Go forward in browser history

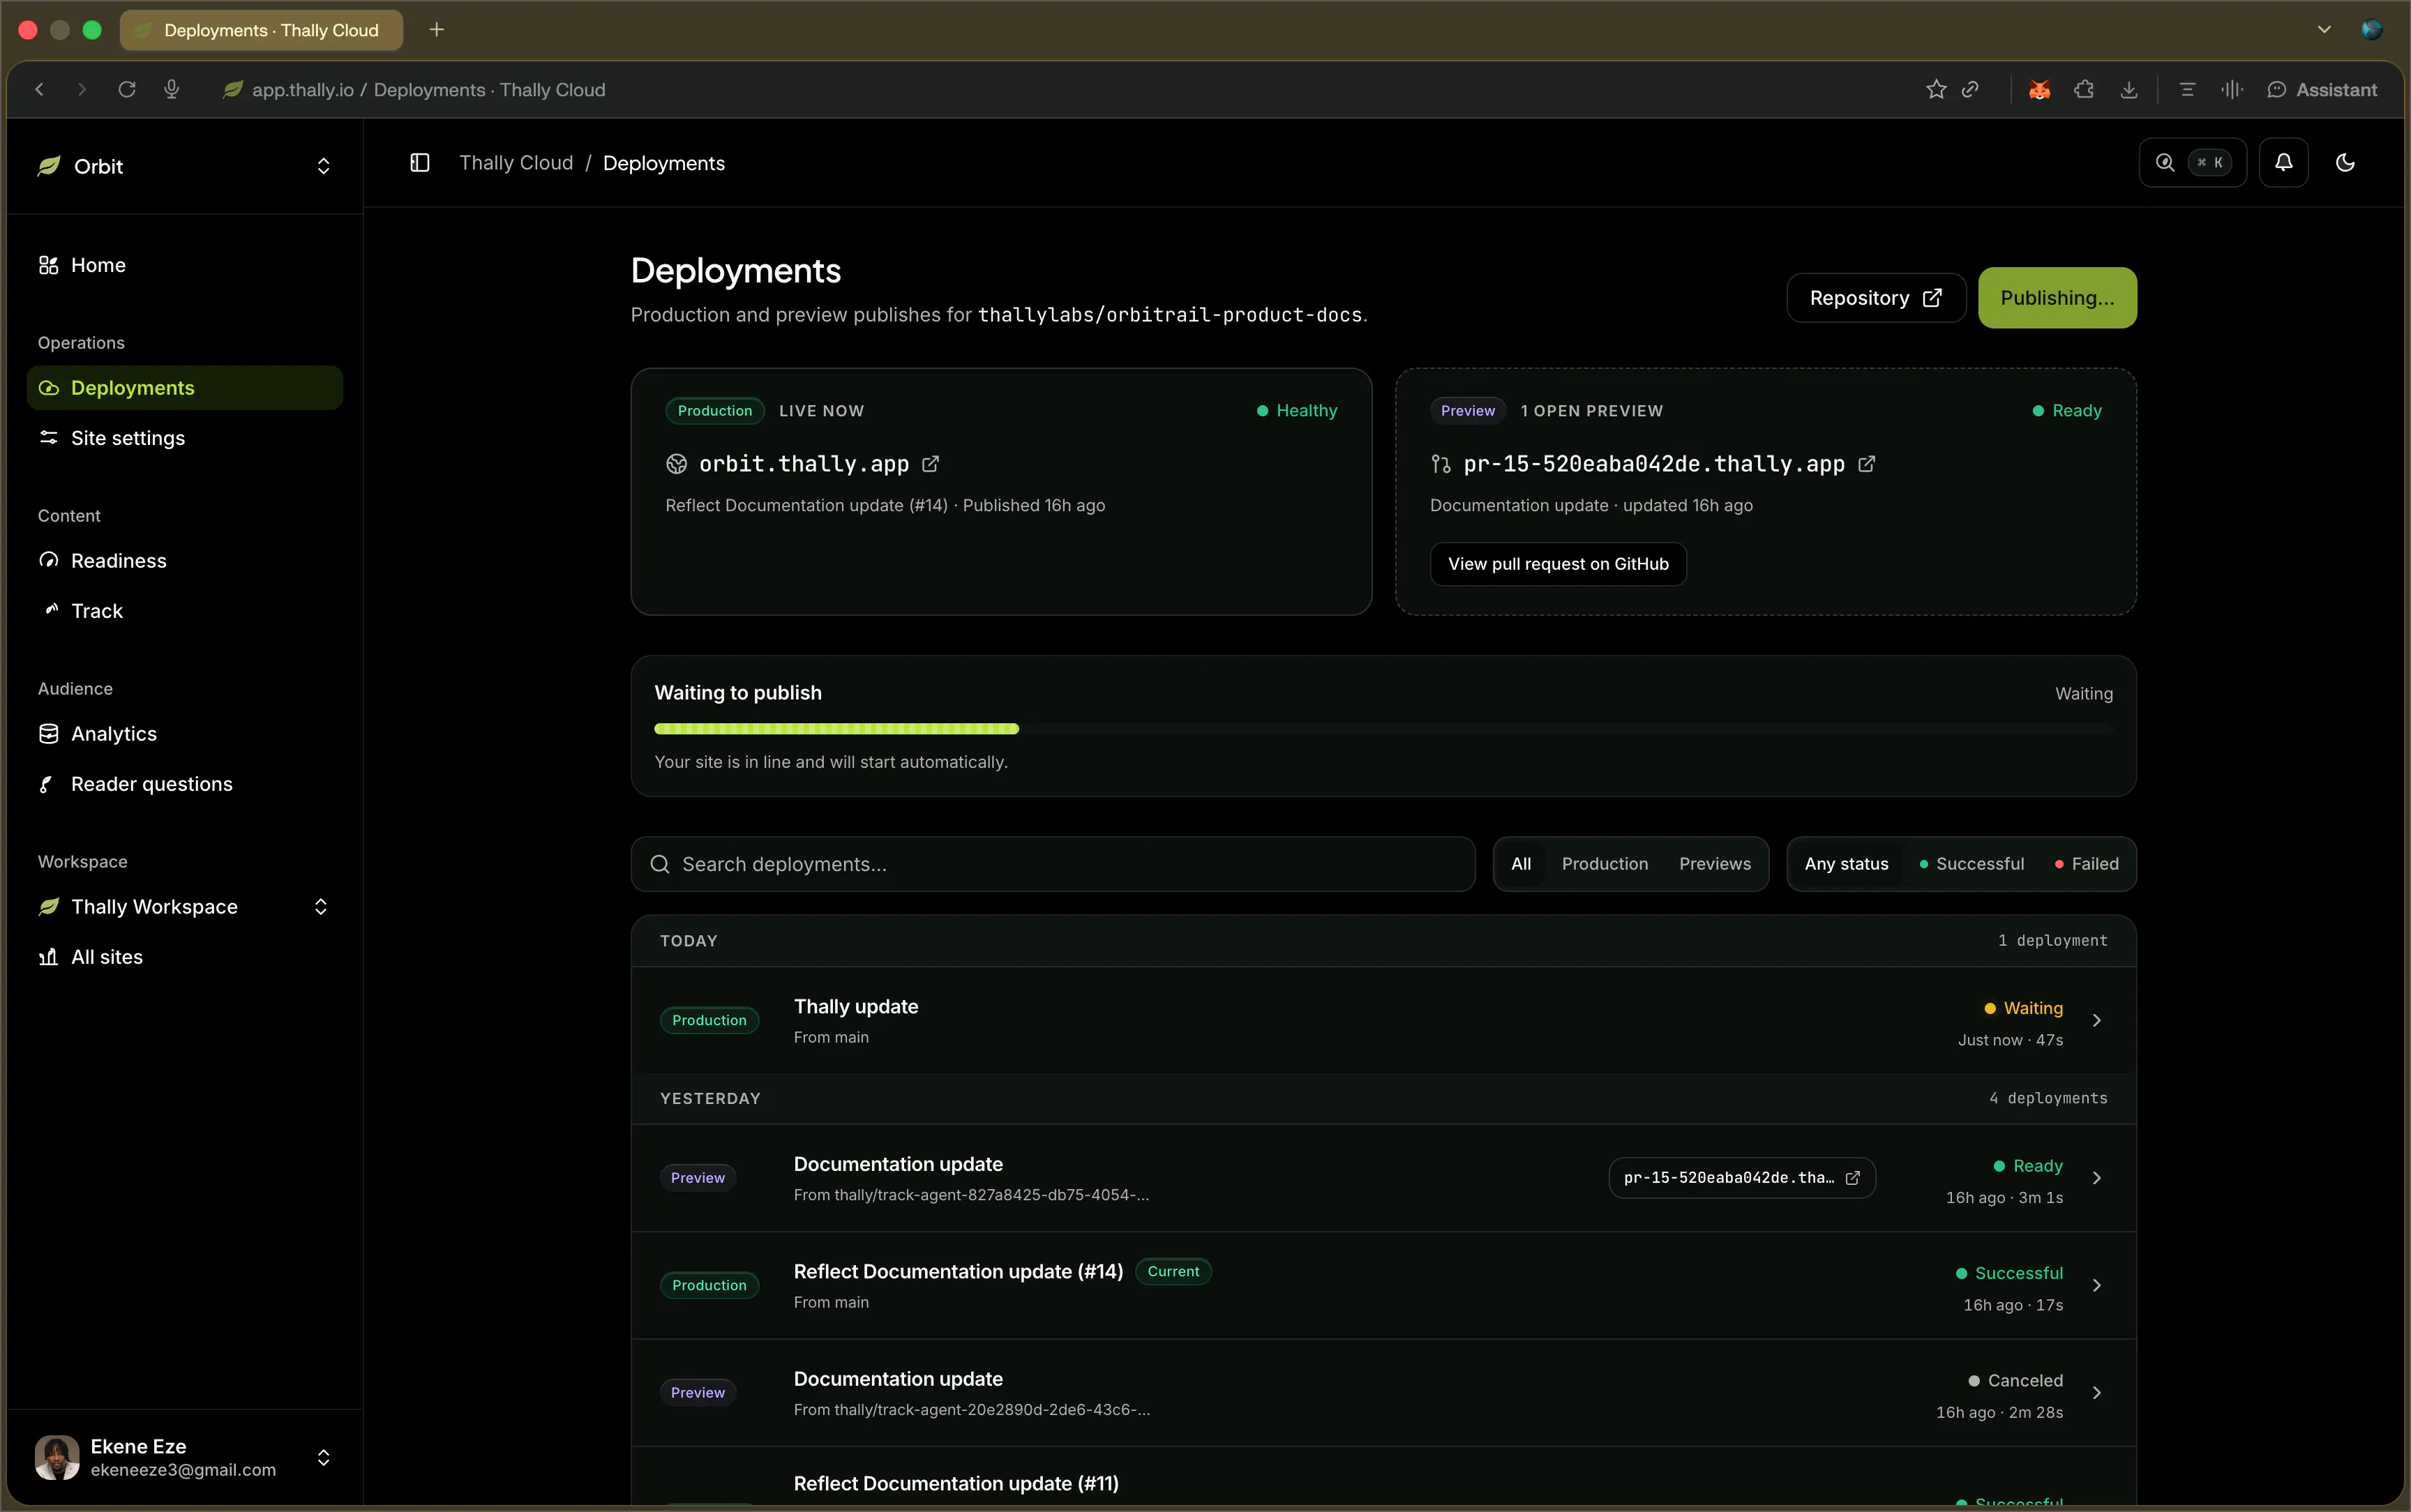pos(82,89)
